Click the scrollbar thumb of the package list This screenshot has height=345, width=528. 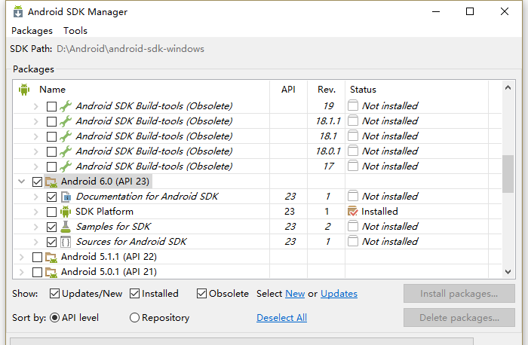508,173
